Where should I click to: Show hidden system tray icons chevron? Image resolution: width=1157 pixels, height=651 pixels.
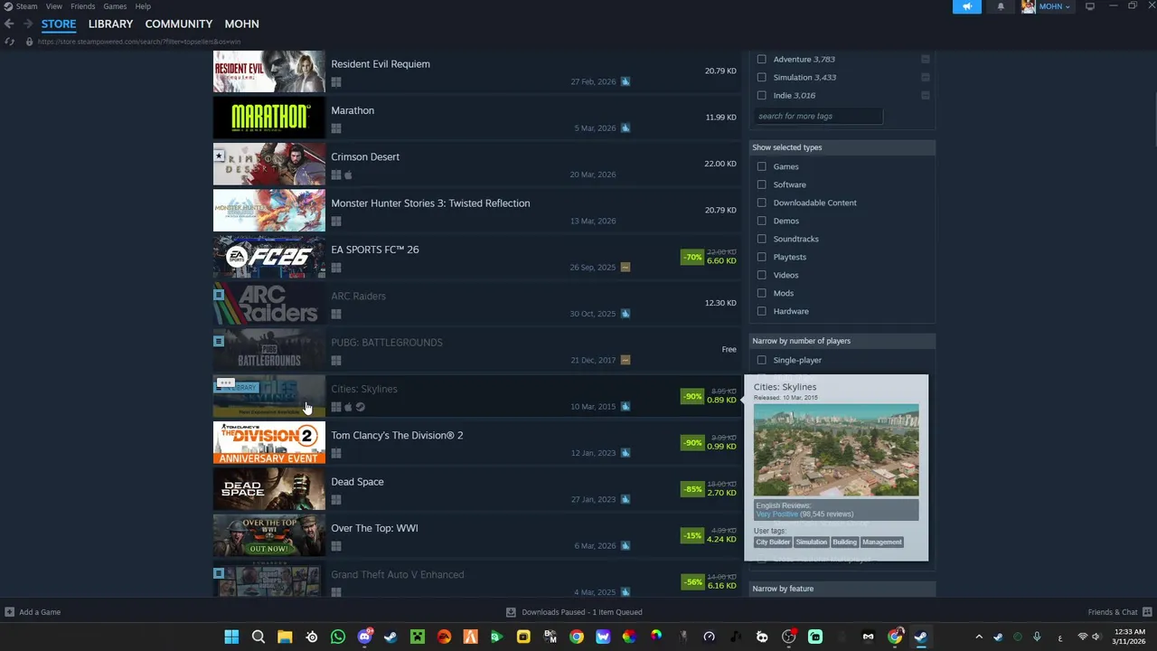[x=979, y=637]
